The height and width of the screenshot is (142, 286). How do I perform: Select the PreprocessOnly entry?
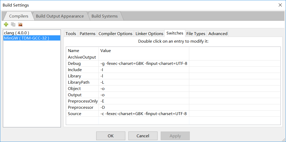83,101
